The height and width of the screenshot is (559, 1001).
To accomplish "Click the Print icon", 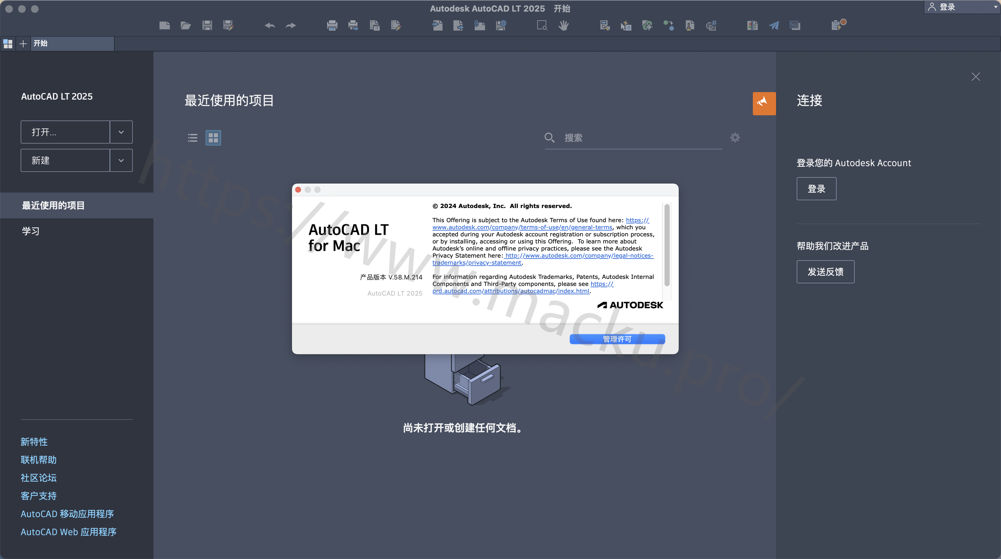I will tap(332, 26).
